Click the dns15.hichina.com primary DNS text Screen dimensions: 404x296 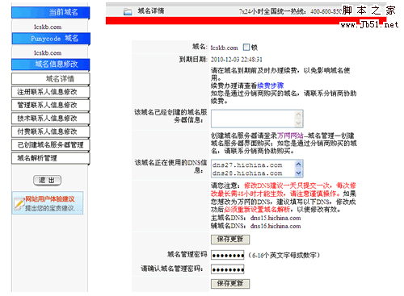[x=276, y=218]
